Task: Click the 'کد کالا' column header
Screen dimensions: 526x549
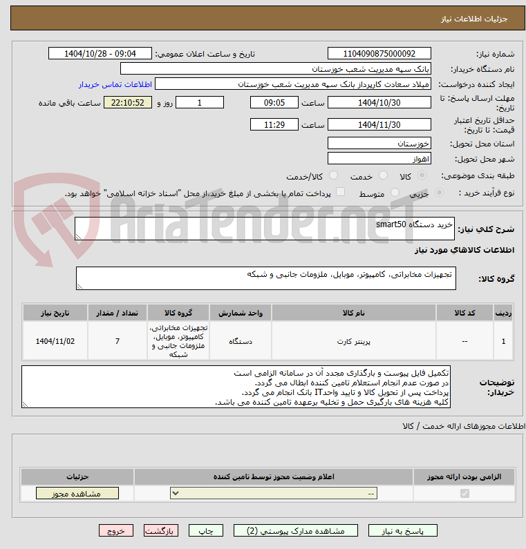Action: [464, 313]
